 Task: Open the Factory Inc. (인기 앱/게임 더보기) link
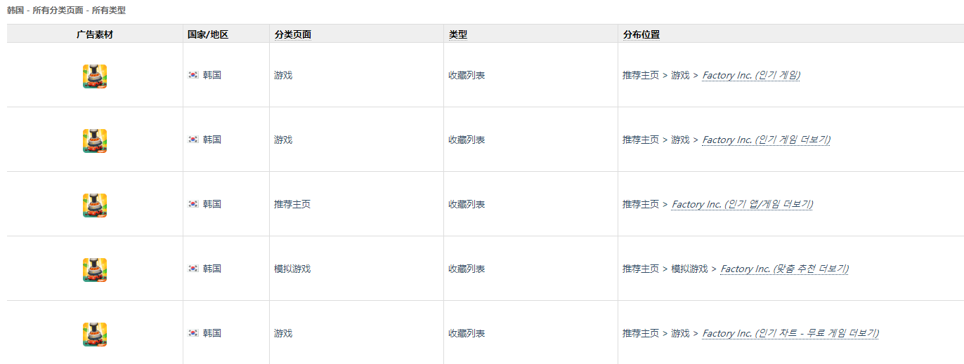[x=743, y=204]
